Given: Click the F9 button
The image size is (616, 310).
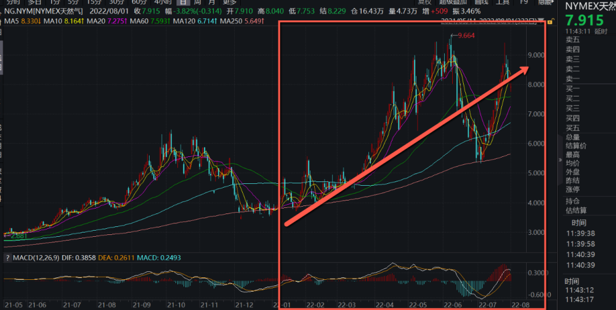Looking at the screenshot, I should coord(524,2).
